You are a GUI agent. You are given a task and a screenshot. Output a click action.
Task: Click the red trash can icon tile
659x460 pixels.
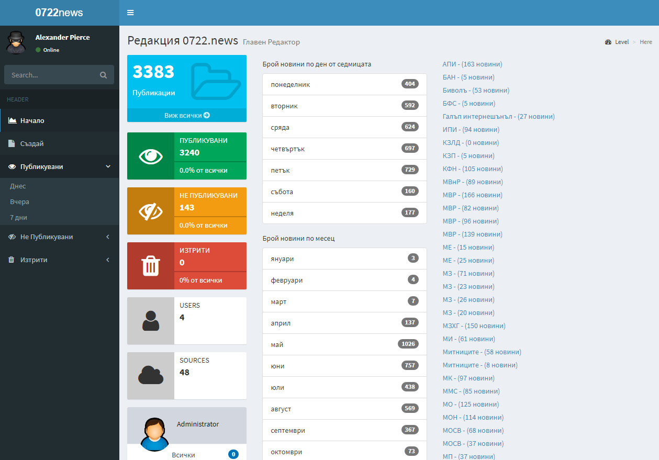click(151, 266)
